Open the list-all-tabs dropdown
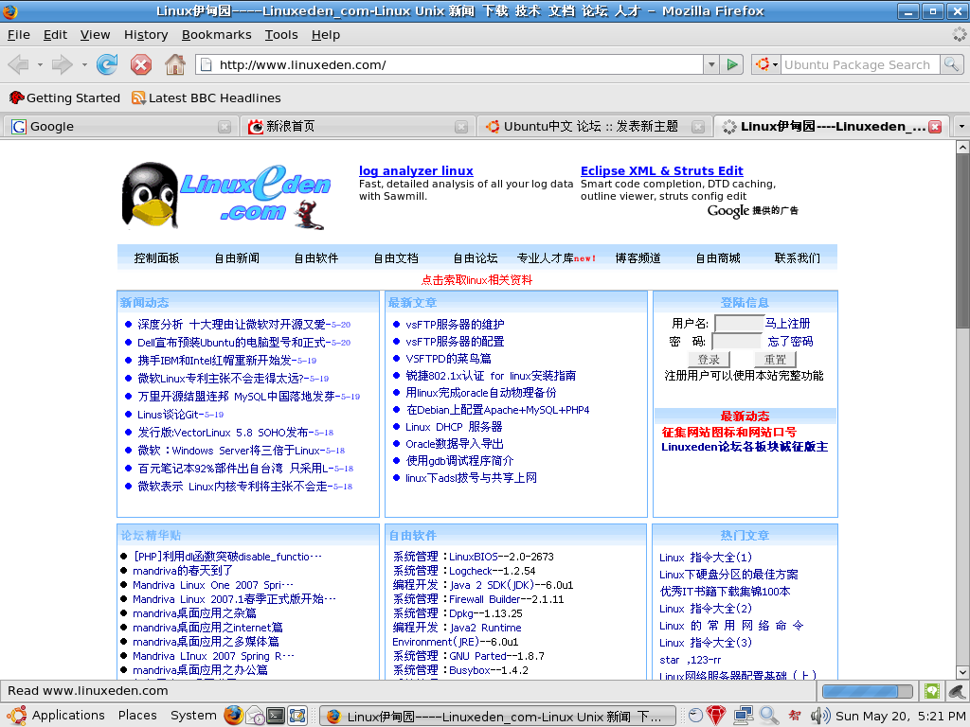 [x=961, y=127]
